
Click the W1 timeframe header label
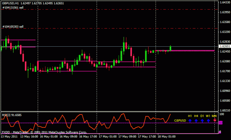[208, 116]
